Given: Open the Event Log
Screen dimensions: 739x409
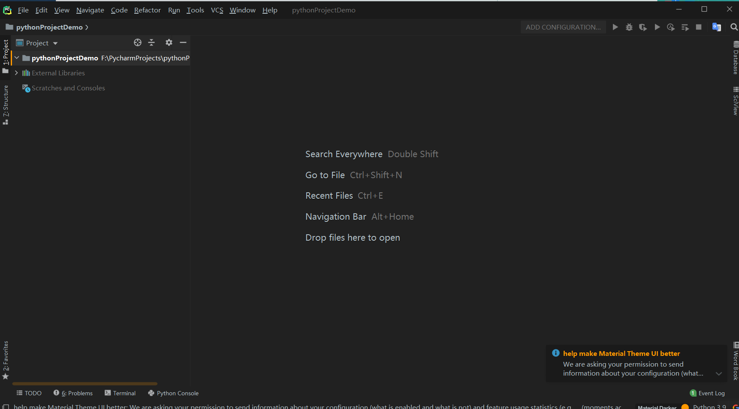Looking at the screenshot, I should tap(707, 393).
